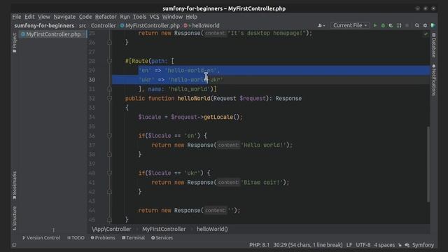This screenshot has width=448, height=252.
Task: Collapse the helloWorld function fold marker on line 32
Action: pos(109,98)
